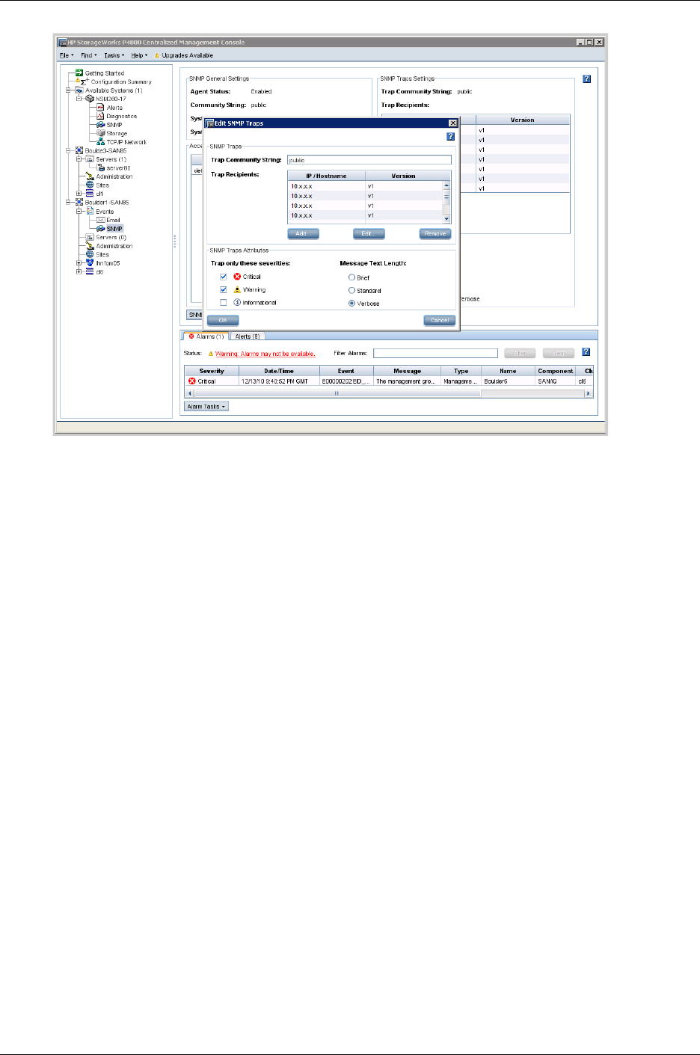Switch to the Alerts (8) tab
700x1055 pixels.
[247, 336]
